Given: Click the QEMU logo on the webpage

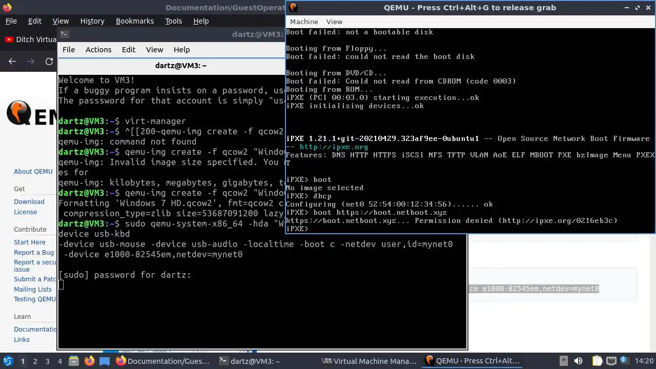Looking at the screenshot, I should pos(32,113).
